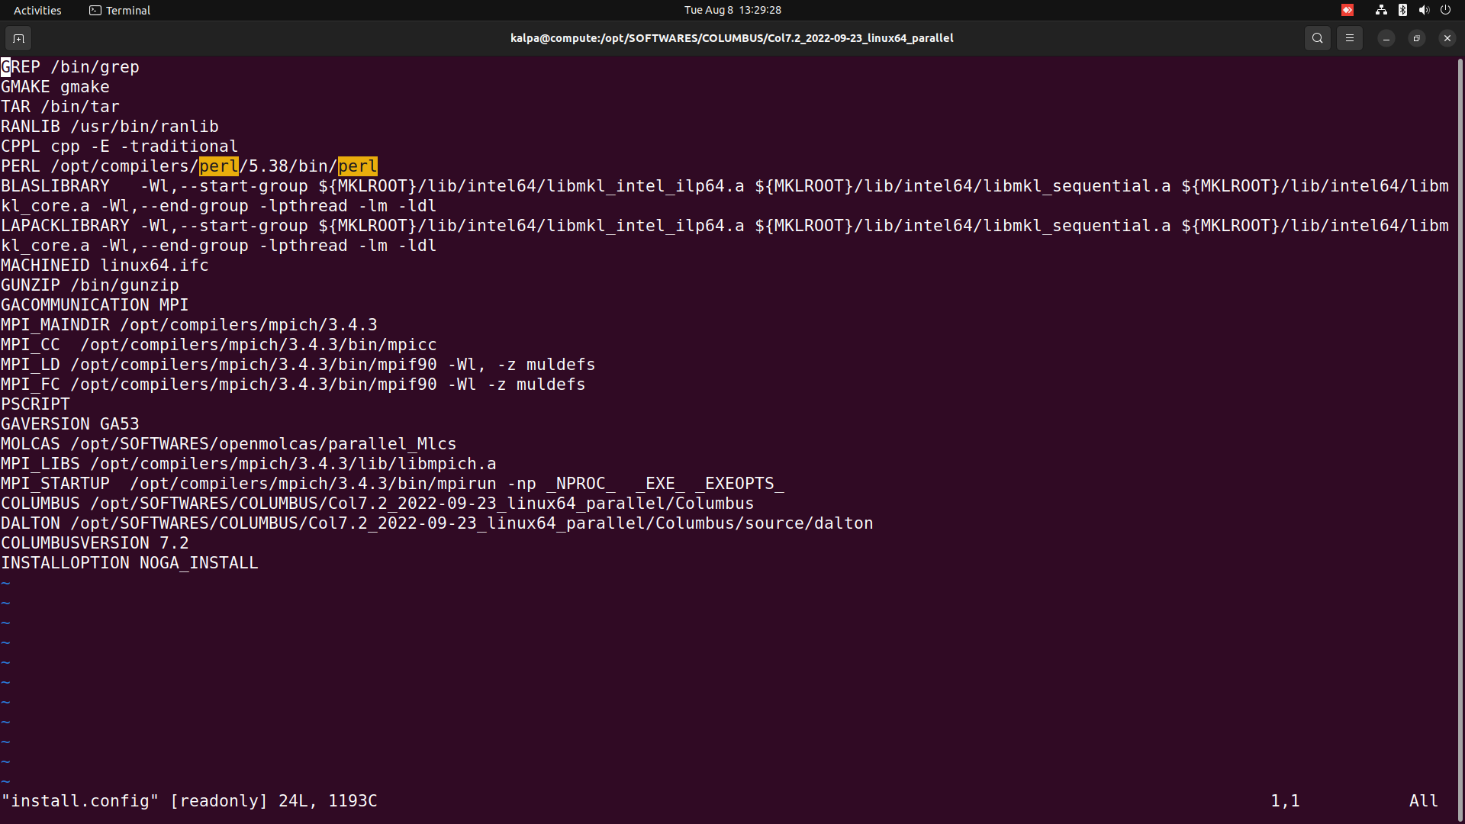
Task: Click the screen recording indicator icon
Action: point(1347,10)
